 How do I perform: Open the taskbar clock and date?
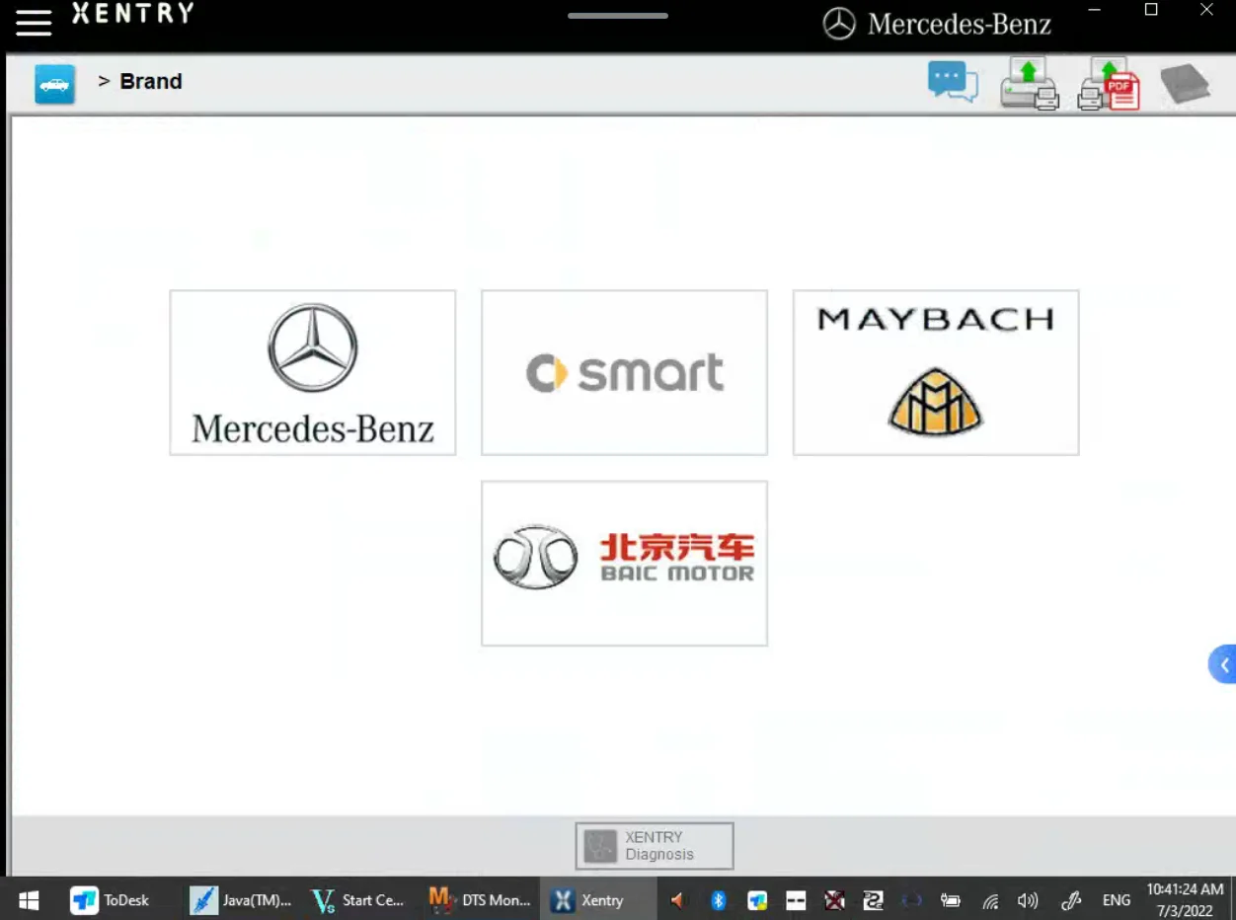coord(1185,900)
